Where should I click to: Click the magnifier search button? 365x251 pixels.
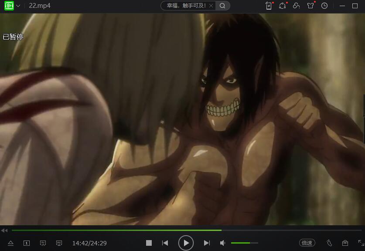tap(222, 6)
